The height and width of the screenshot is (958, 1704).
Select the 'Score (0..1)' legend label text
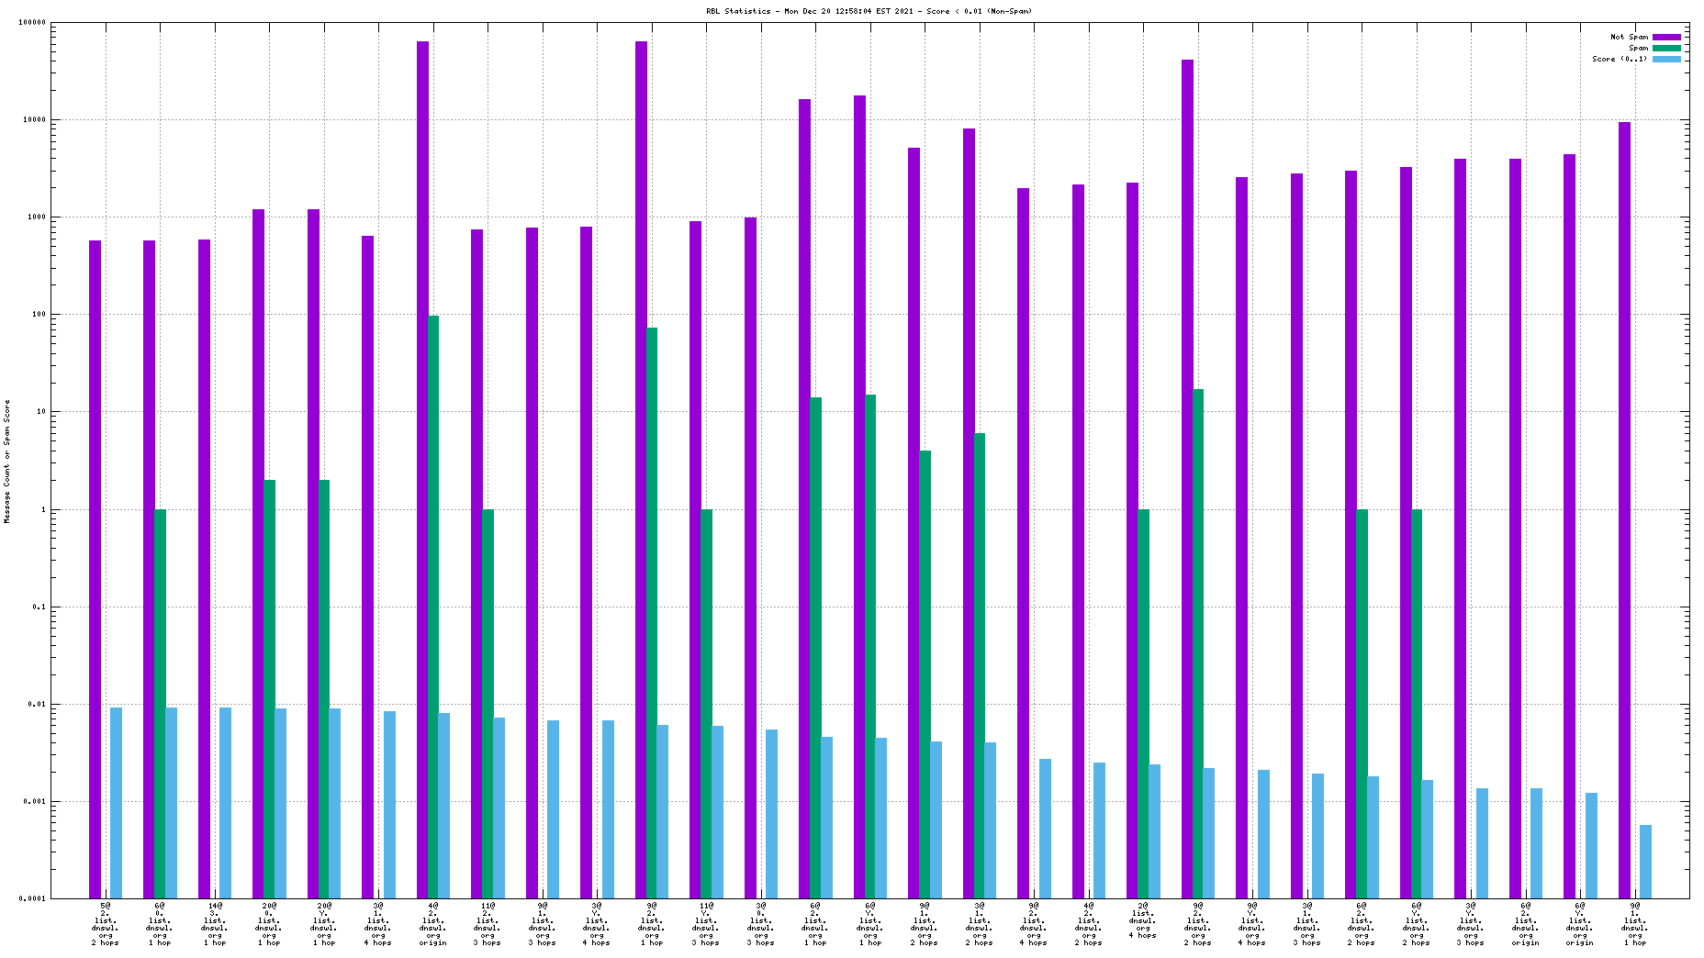point(1620,59)
